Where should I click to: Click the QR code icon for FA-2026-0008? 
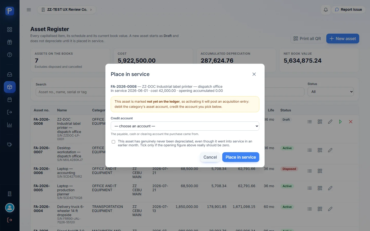click(320, 122)
